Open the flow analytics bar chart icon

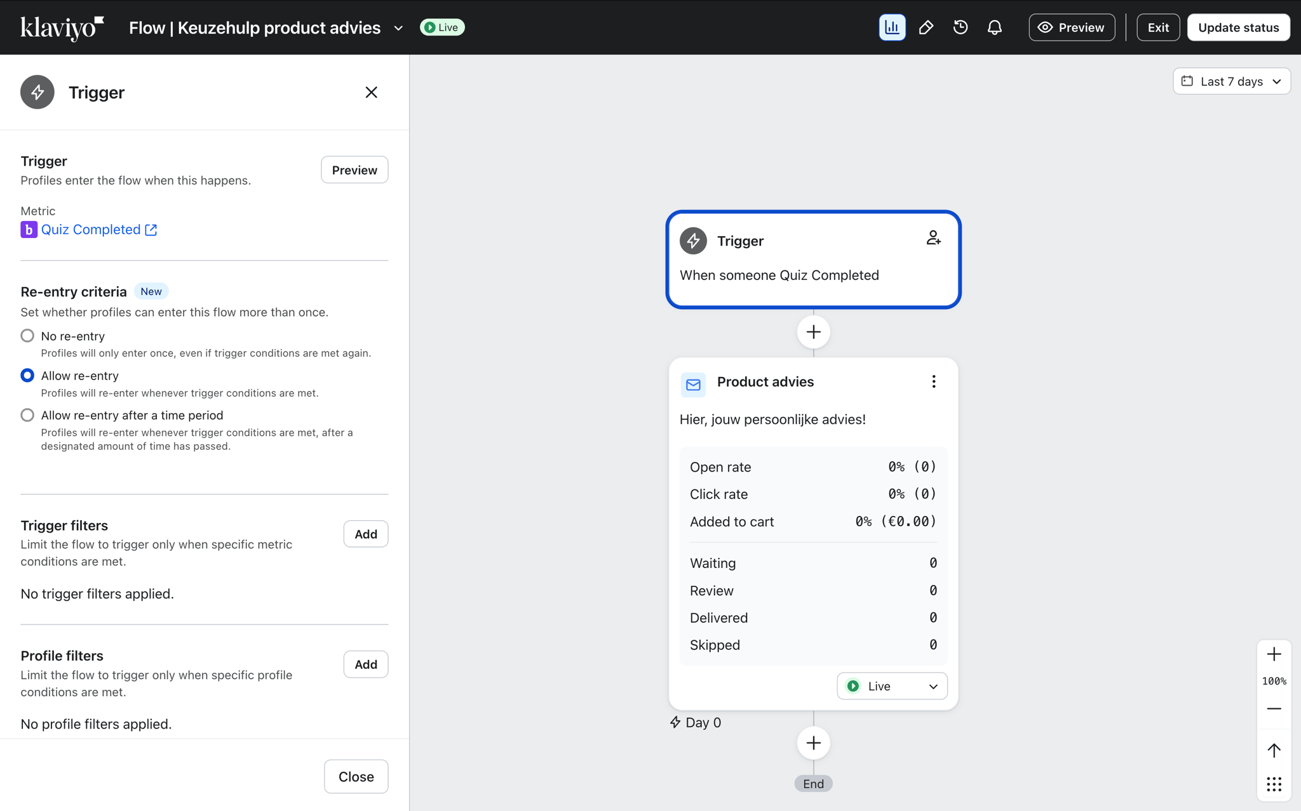(892, 27)
